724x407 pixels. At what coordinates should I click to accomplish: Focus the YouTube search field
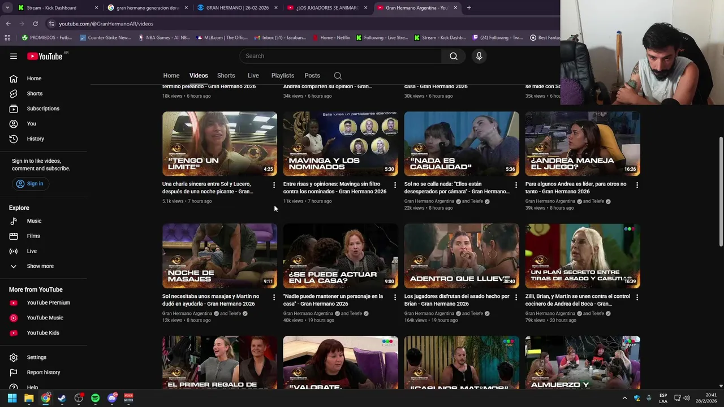pyautogui.click(x=341, y=56)
